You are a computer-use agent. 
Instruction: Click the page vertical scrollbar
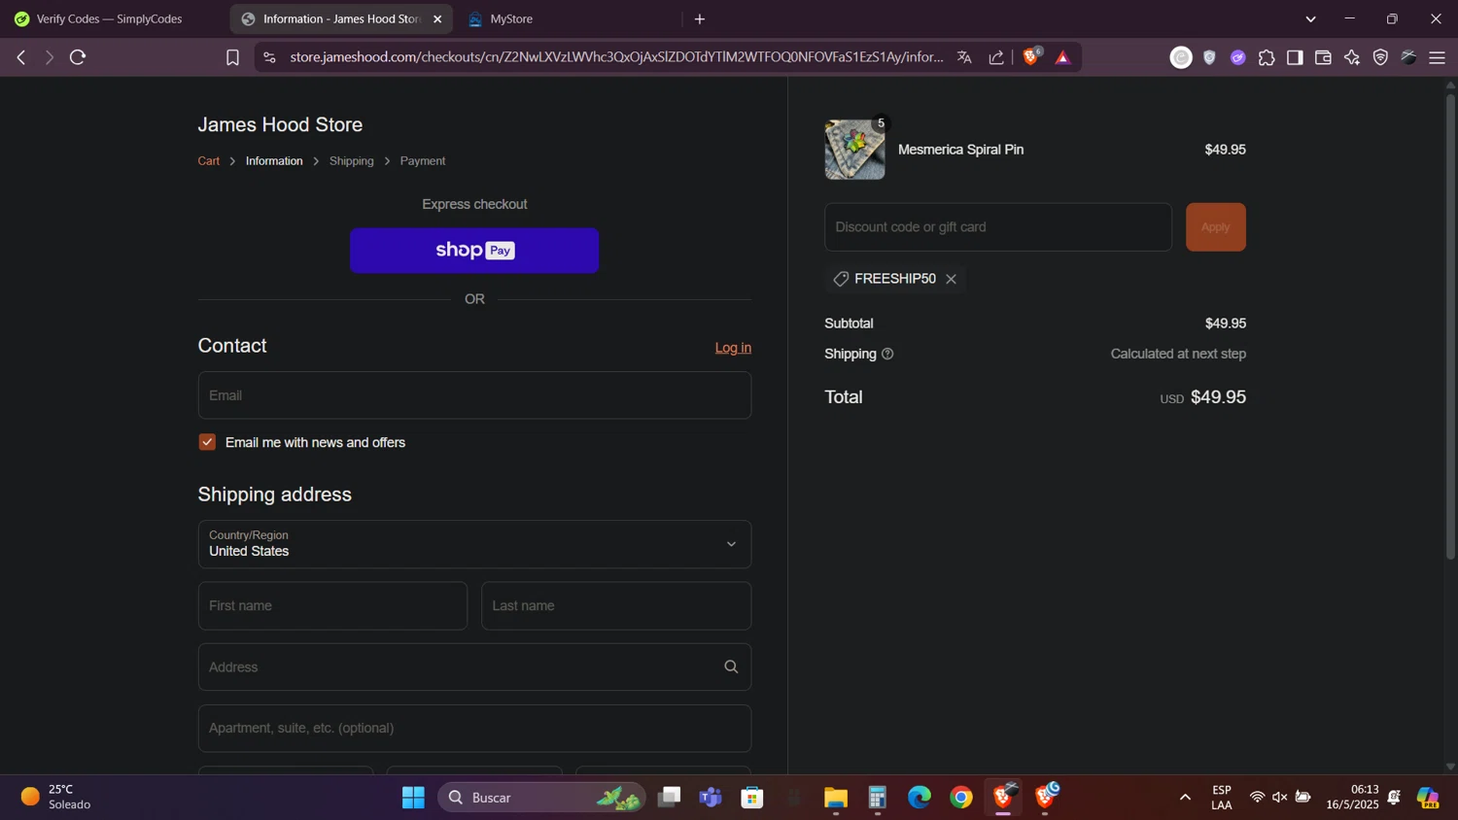1450,325
